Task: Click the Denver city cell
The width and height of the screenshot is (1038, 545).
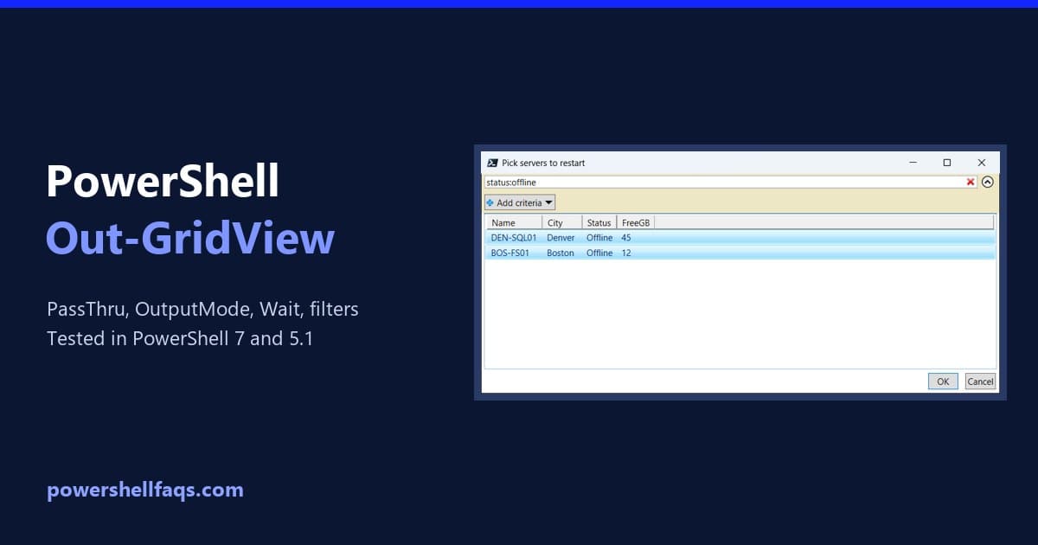Action: 561,237
